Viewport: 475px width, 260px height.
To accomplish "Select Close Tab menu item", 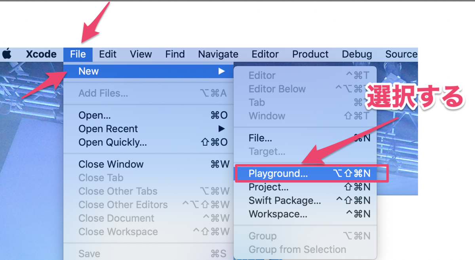I will coord(149,178).
